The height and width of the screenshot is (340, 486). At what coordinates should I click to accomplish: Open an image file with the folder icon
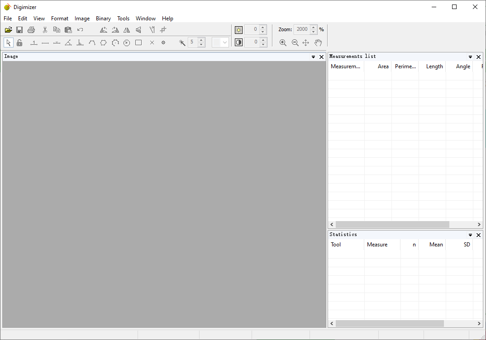(8, 30)
